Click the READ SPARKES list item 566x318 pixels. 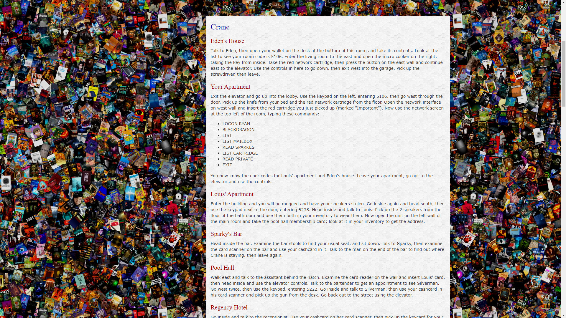[x=238, y=147]
